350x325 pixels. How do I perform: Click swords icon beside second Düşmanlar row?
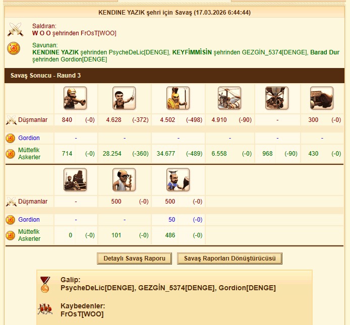point(11,202)
